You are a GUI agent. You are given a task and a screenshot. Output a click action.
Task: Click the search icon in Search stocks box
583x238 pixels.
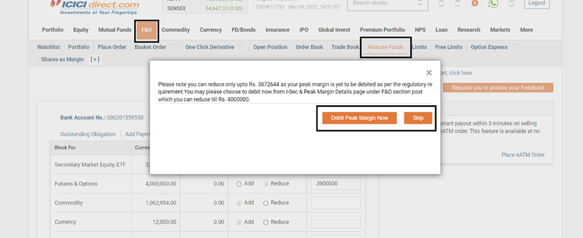(420, 3)
